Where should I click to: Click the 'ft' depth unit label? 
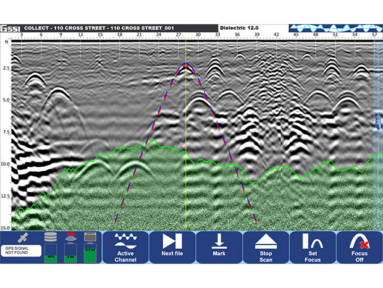[x=7, y=41]
